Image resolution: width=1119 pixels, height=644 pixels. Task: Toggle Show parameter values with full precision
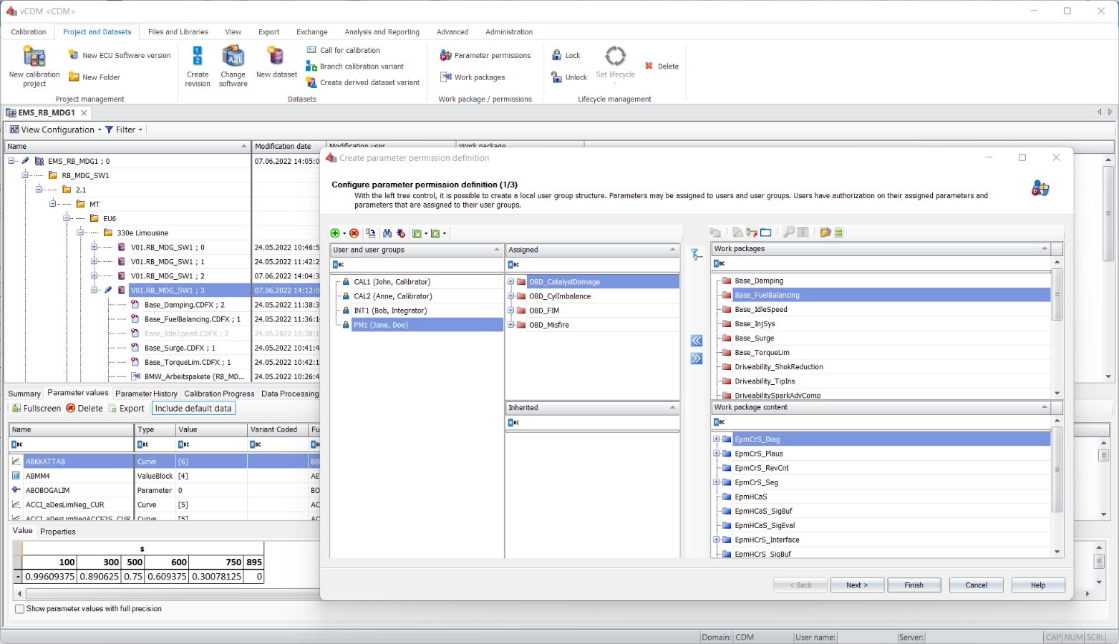point(19,609)
